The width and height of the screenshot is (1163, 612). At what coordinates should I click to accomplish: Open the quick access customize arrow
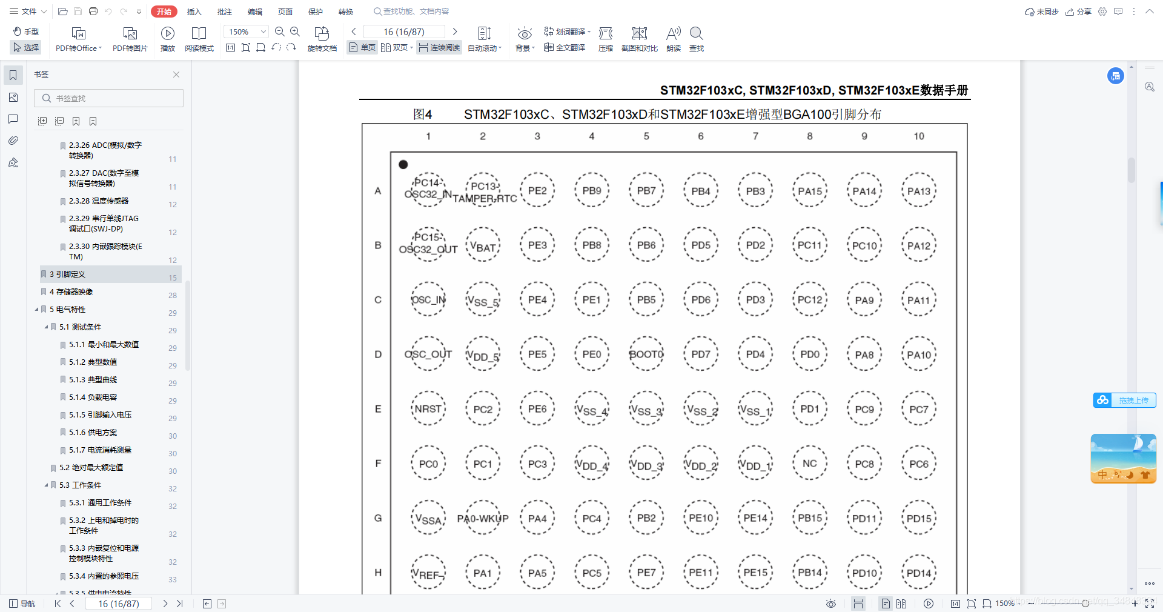tap(139, 12)
